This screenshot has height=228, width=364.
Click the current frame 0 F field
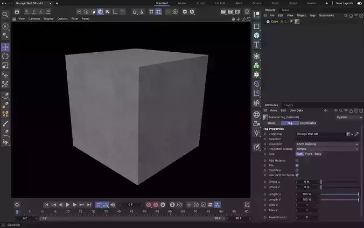130,205
